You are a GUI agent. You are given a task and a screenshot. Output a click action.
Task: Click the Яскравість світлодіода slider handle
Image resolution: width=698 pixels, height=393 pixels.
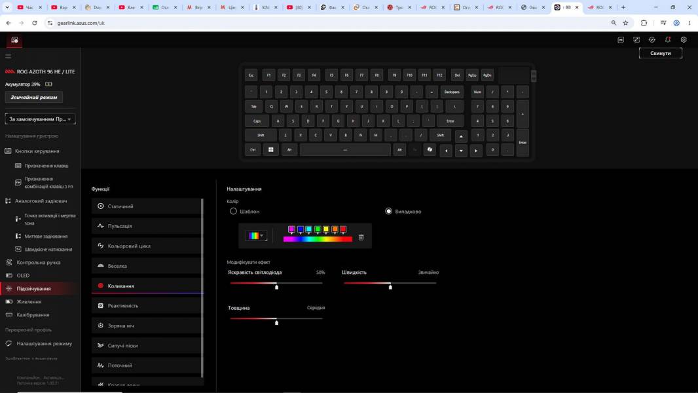[x=276, y=287]
